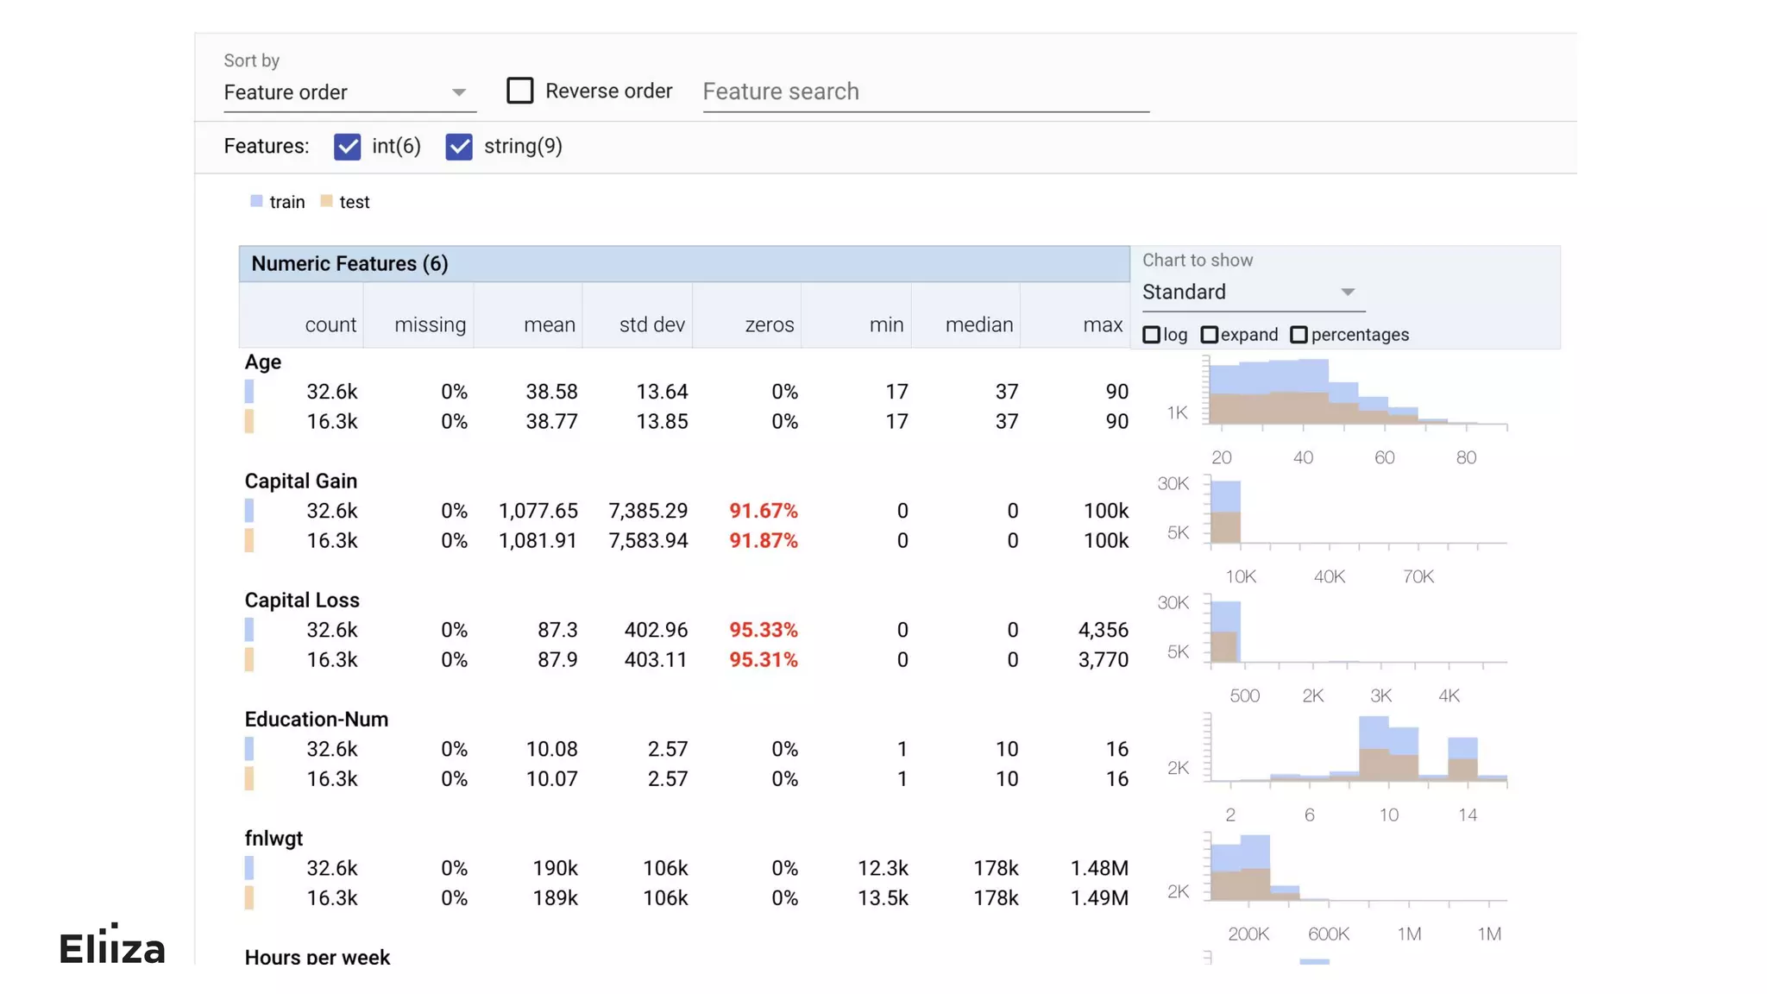Toggle the Reverse order checkbox

pos(519,91)
